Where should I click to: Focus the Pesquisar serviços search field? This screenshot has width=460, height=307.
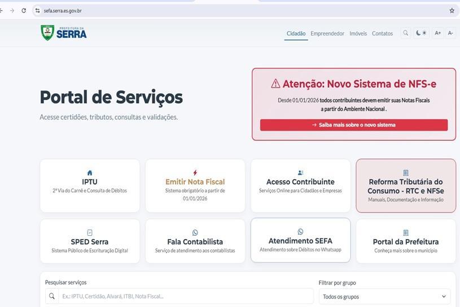pyautogui.click(x=186, y=296)
